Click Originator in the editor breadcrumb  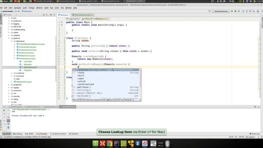(73, 19)
